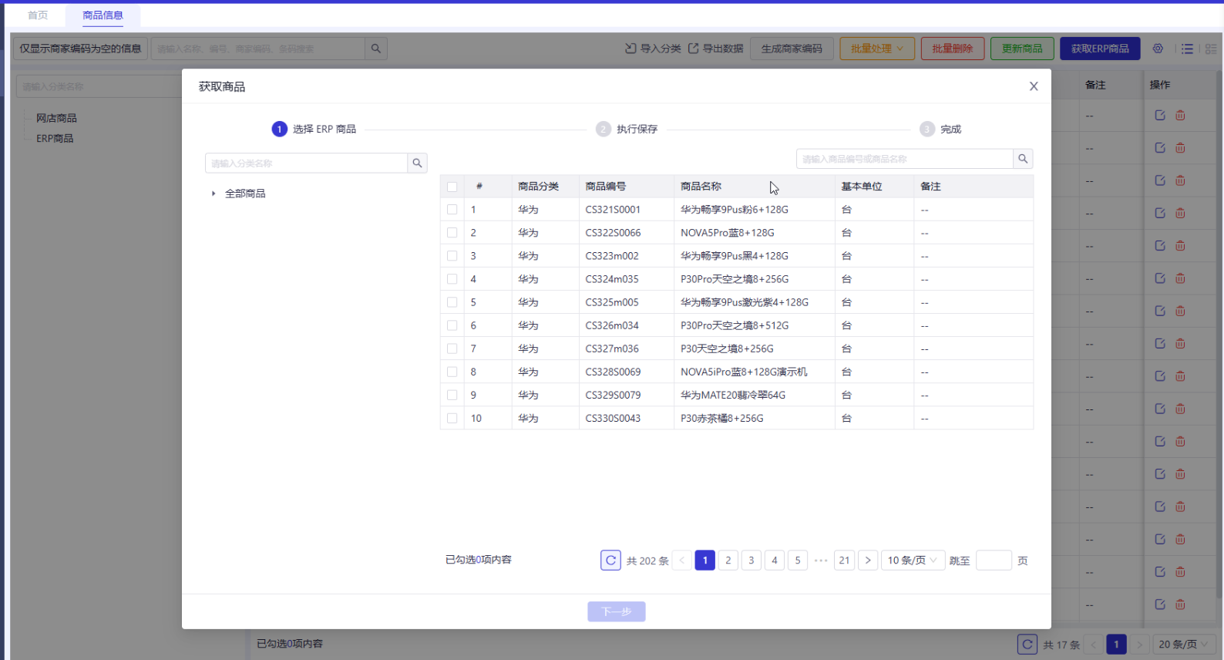Go to page 2 in dialog
Screen dimensions: 1224x660
728,561
